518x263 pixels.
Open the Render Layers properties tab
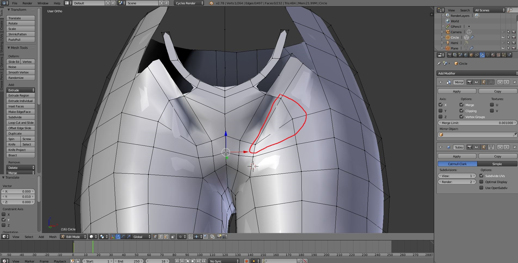(455, 55)
